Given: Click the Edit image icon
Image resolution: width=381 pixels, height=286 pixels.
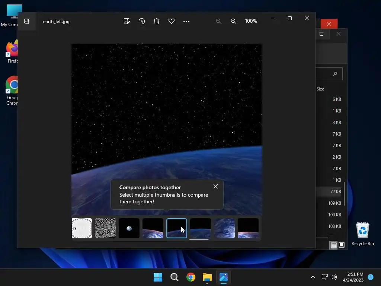Looking at the screenshot, I should click(127, 21).
